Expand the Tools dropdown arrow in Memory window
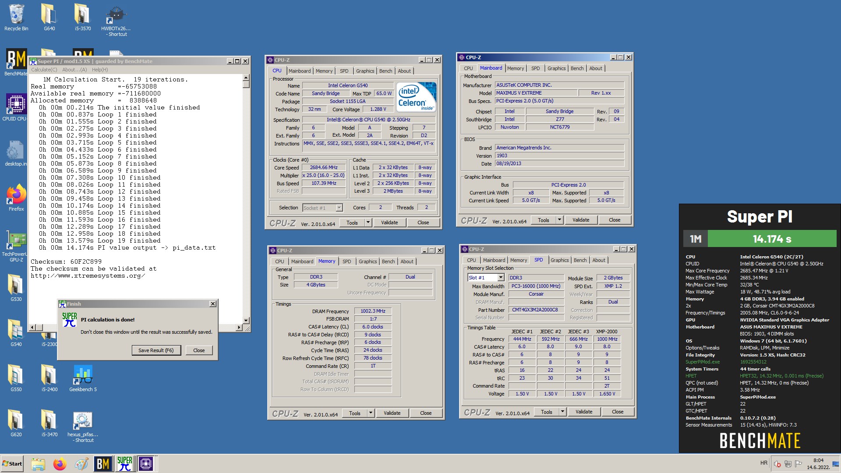 pyautogui.click(x=371, y=413)
